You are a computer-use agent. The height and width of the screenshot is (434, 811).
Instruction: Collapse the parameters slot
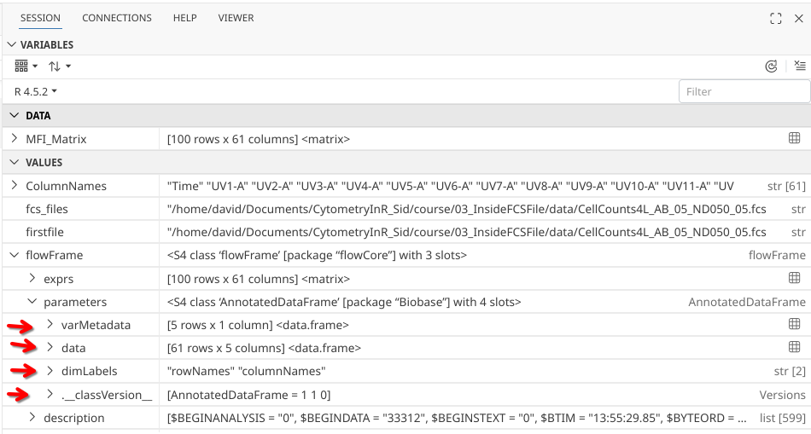coord(32,301)
